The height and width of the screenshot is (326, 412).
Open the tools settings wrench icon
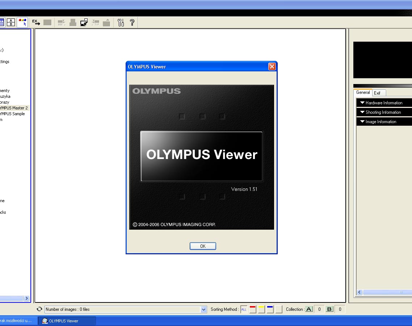pos(121,22)
